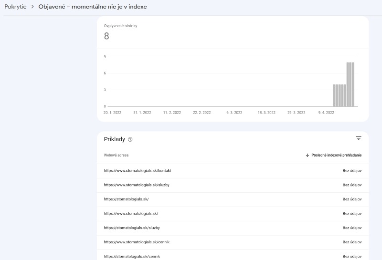This screenshot has width=382, height=260.
Task: Click the page title Objavené – momentálne nie je v indexe
Action: pos(93,7)
